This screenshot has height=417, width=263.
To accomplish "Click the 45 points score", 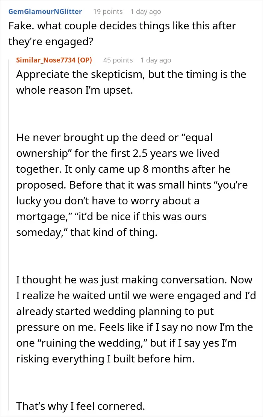I will [x=118, y=60].
